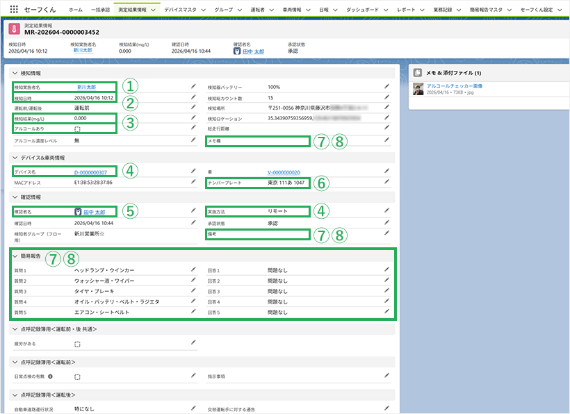
Task: Open the 日報 tab
Action: (324, 10)
